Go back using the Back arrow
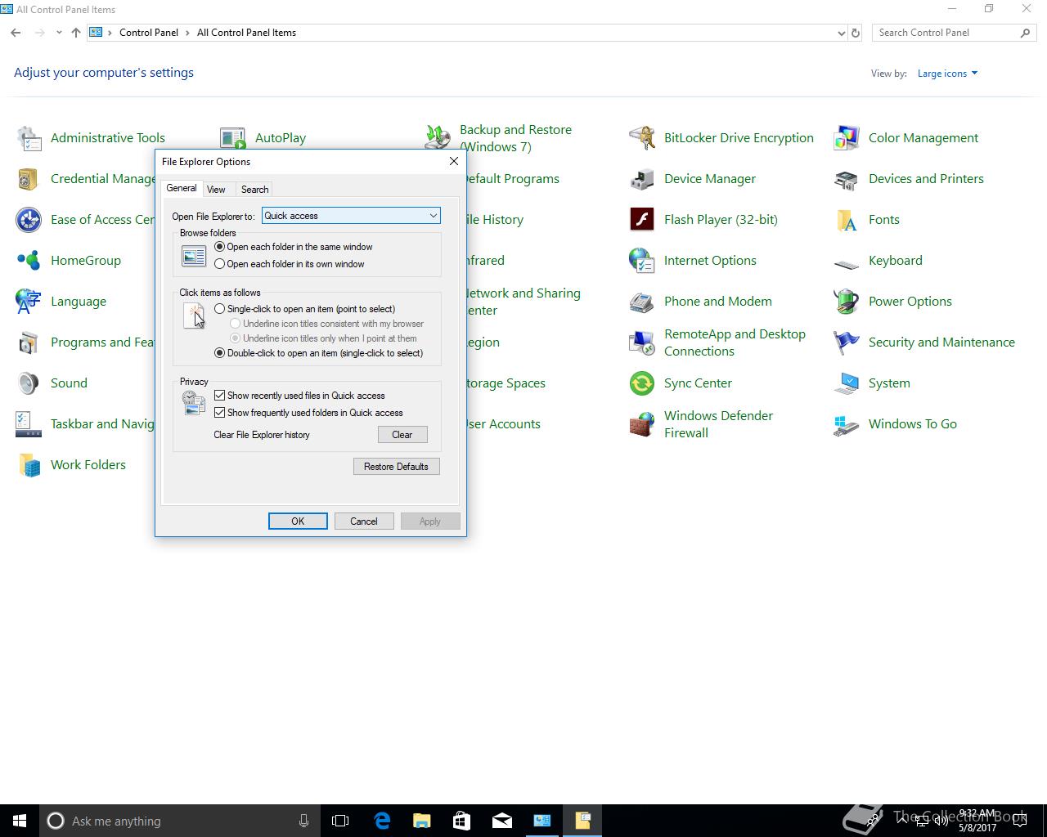 [16, 33]
